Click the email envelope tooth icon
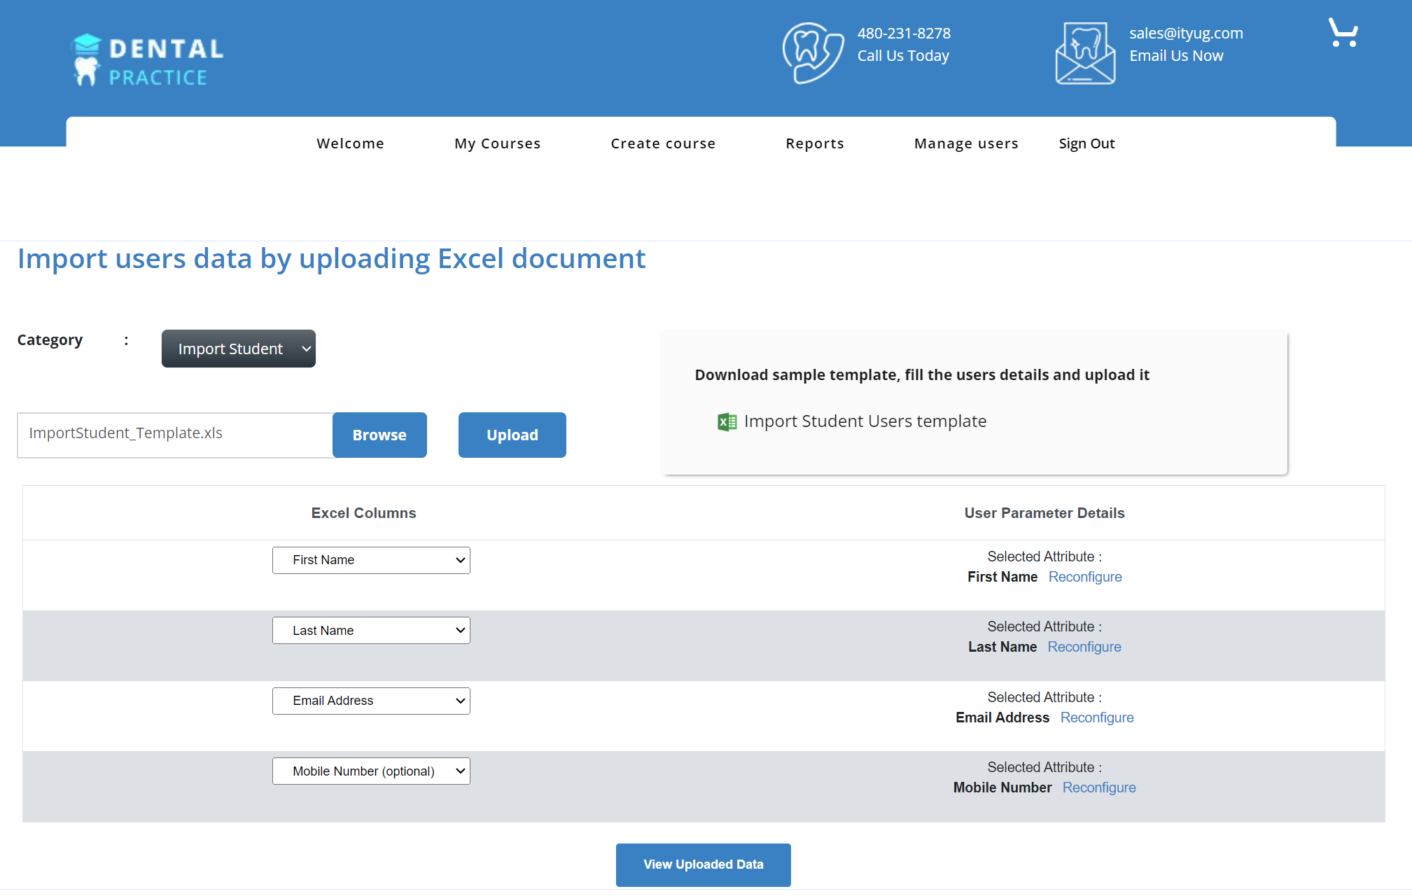 tap(1085, 53)
